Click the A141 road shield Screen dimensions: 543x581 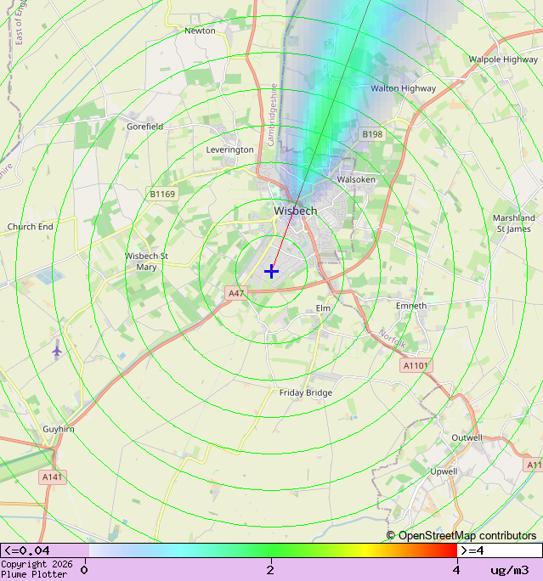click(53, 477)
